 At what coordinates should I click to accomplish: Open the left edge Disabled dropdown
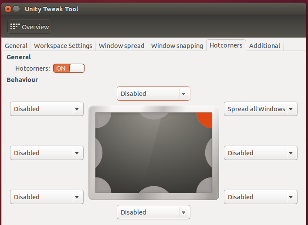(47, 153)
